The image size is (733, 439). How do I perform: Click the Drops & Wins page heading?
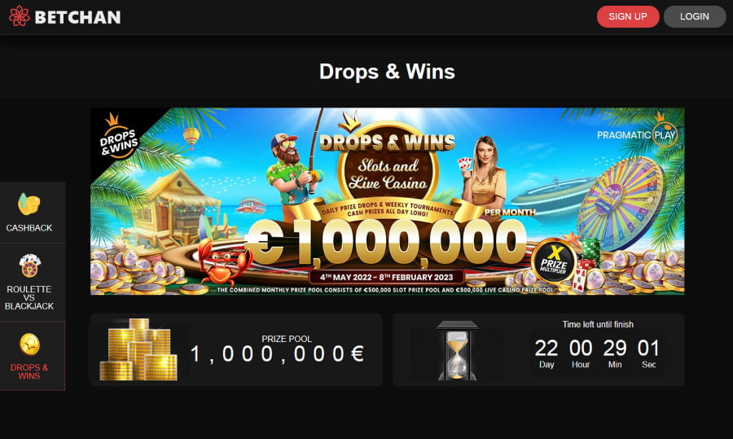(x=387, y=72)
